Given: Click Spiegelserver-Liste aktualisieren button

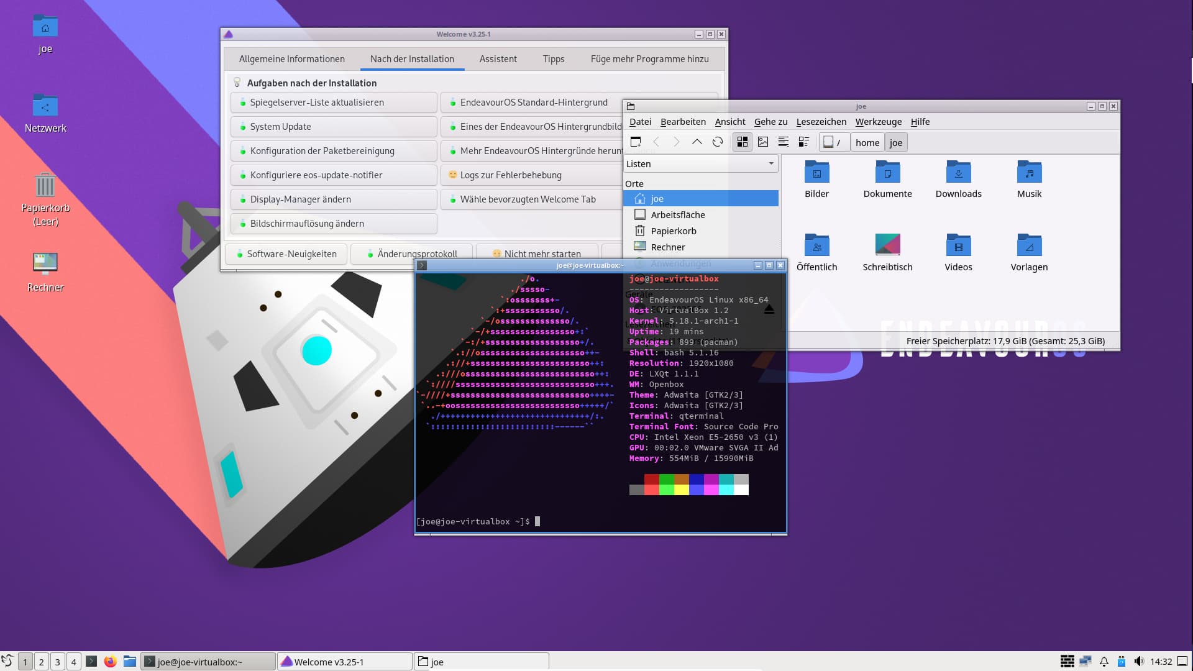Looking at the screenshot, I should (x=334, y=103).
